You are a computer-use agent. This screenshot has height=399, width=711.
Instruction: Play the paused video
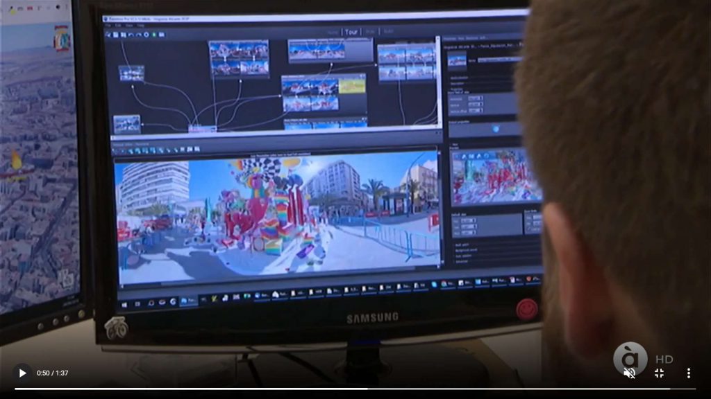tap(22, 373)
